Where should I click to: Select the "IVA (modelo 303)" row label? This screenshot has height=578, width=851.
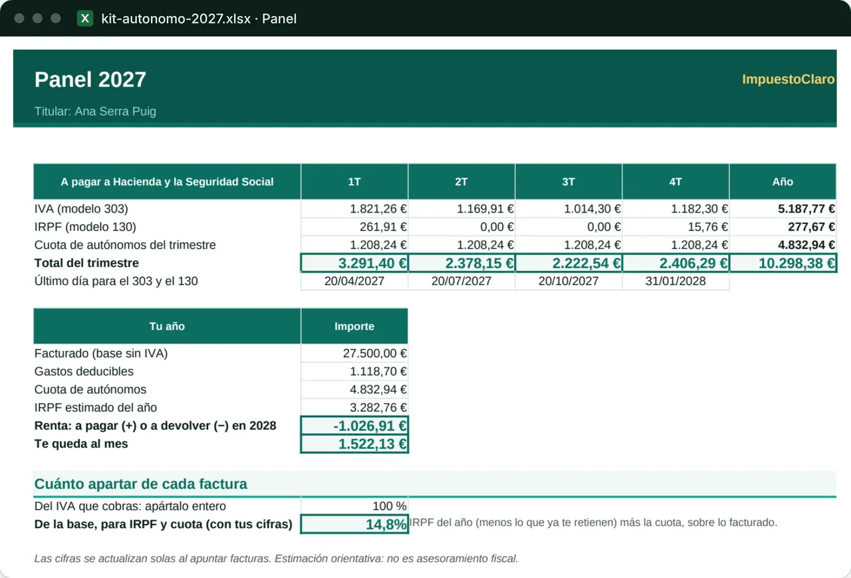pyautogui.click(x=81, y=209)
